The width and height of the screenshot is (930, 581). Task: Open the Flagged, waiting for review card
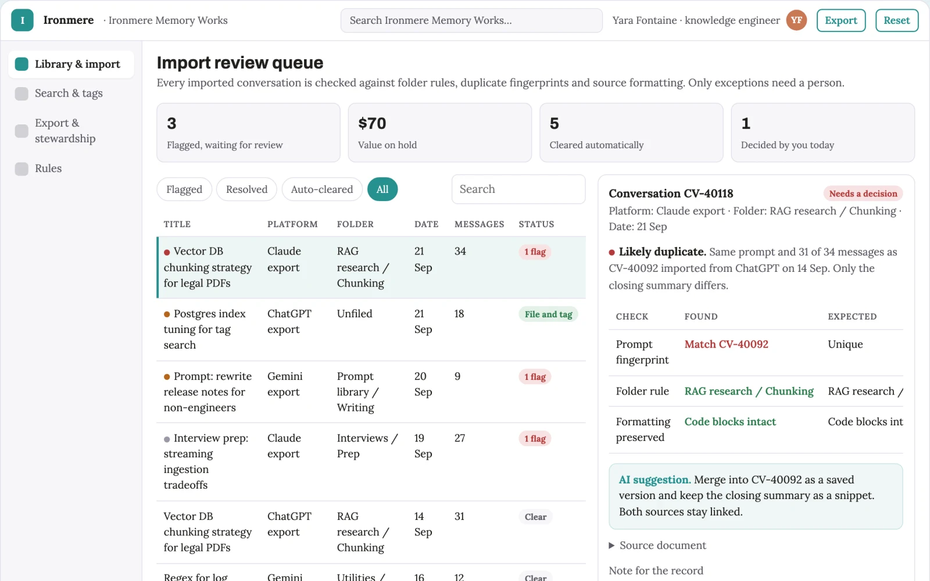click(x=248, y=132)
